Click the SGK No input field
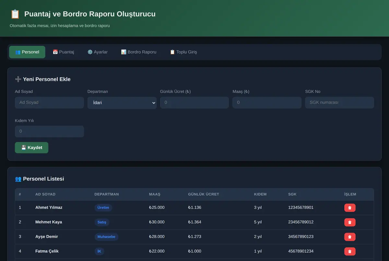The width and height of the screenshot is (389, 261). 339,102
